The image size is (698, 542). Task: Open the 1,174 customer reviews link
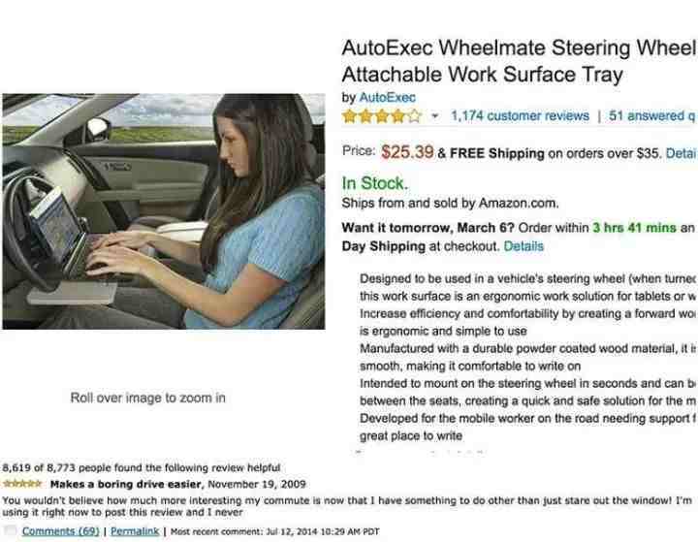(520, 115)
